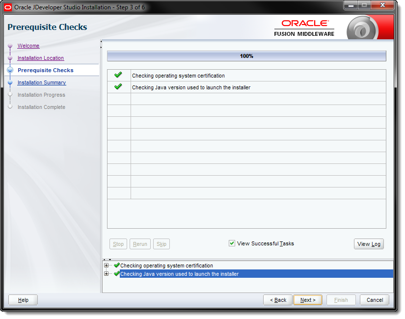
Task: Click the Oracle Fusion Middleware logo
Action: [x=304, y=27]
